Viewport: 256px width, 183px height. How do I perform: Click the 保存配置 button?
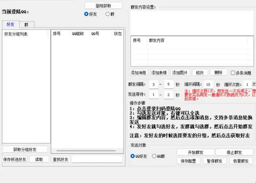pos(188,161)
